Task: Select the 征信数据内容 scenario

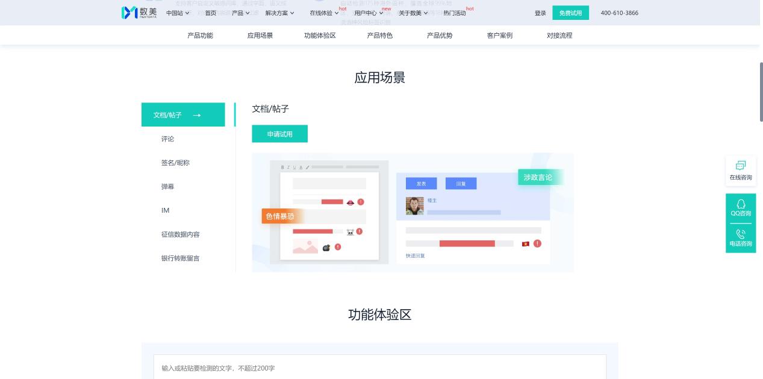Action: click(x=180, y=234)
